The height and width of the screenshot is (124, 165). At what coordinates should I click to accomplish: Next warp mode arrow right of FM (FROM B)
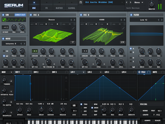point(54,64)
